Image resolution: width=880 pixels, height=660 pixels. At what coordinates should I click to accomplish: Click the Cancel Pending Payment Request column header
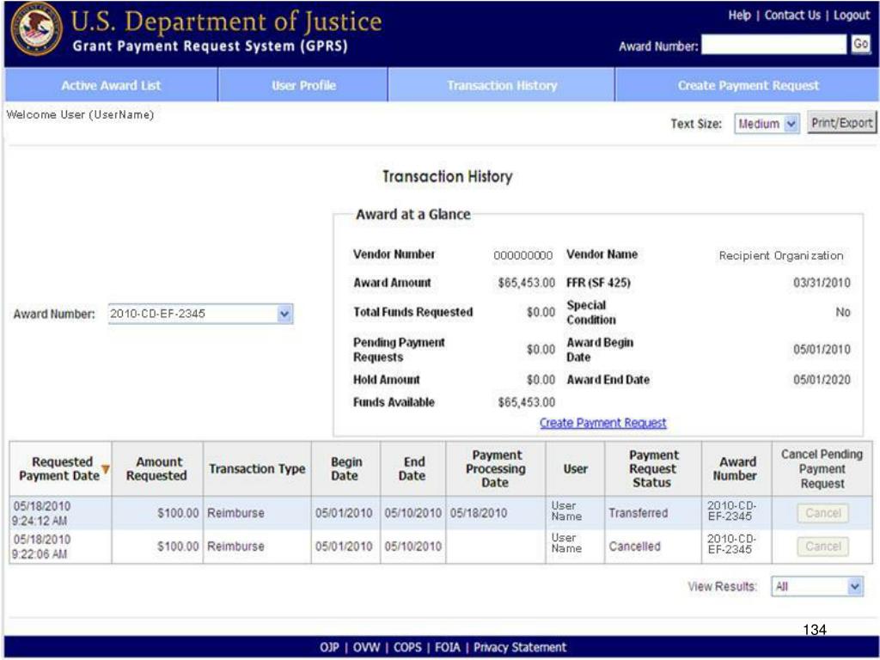[x=822, y=468]
